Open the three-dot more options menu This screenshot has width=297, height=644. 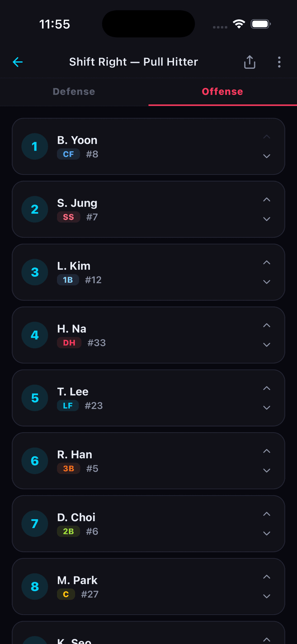pos(279,62)
